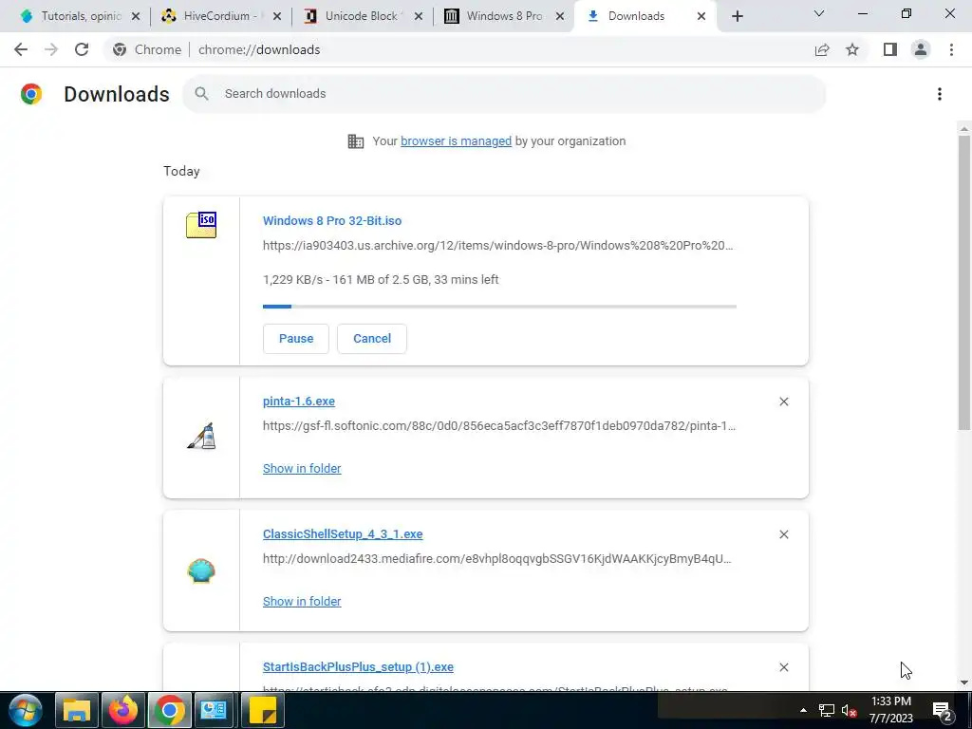Screen dimensions: 972x729
Task: Reload the downloads page
Action: [x=82, y=49]
